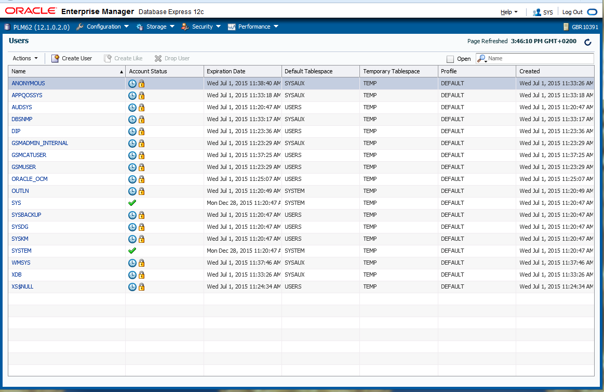This screenshot has width=604, height=392.
Task: Click the Account Status column header
Action: tap(165, 71)
